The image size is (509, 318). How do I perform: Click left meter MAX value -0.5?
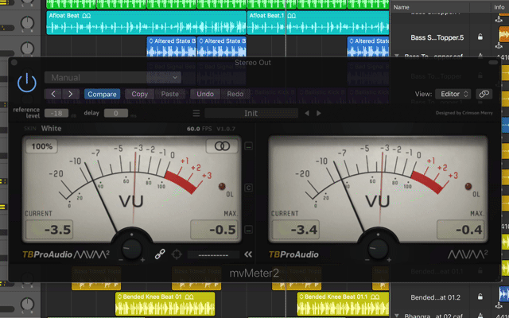coord(214,230)
